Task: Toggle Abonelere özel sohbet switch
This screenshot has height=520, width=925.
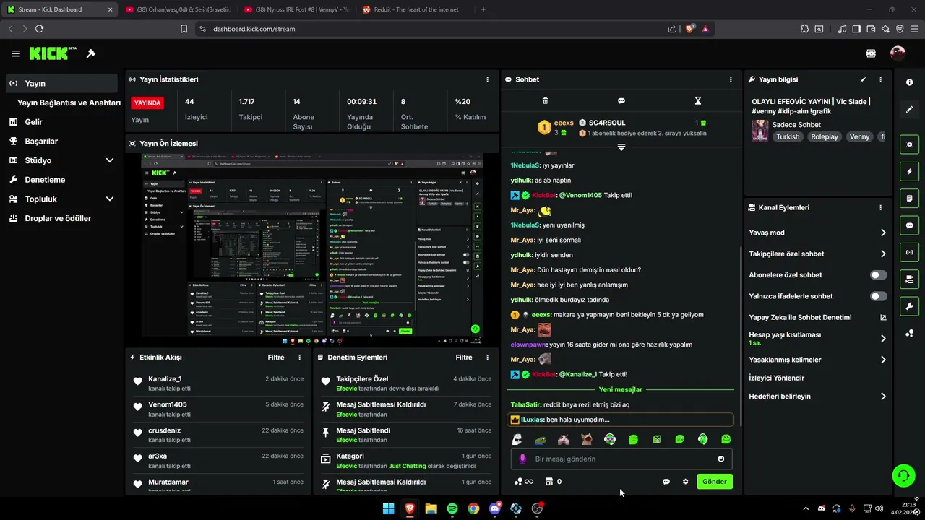Action: pyautogui.click(x=878, y=275)
